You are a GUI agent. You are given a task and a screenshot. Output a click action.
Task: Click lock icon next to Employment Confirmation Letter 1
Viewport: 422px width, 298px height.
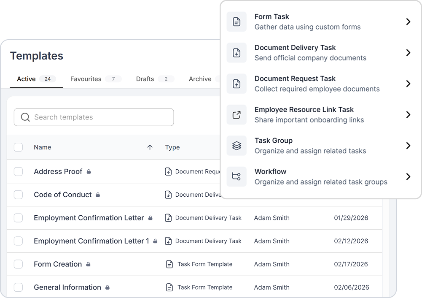(155, 241)
